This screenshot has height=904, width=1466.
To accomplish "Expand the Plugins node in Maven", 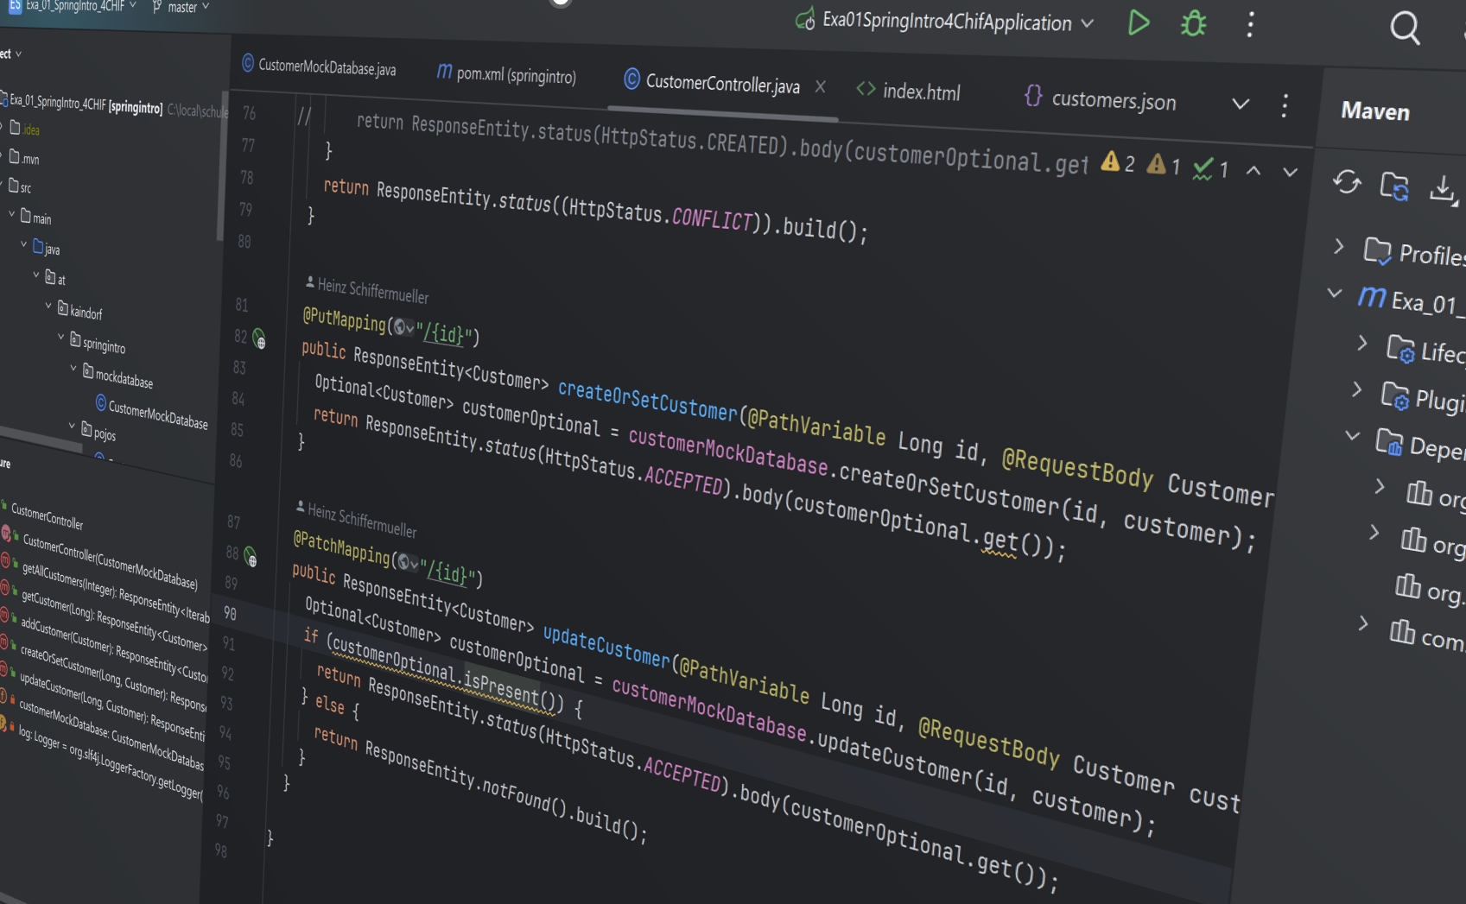I will click(1357, 390).
